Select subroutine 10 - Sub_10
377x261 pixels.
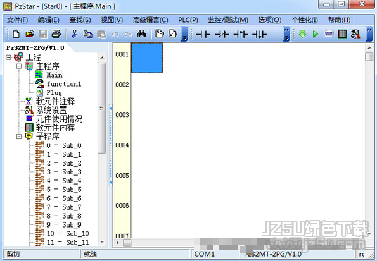tap(68, 234)
